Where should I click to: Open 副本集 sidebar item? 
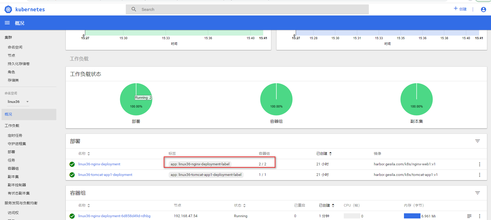click(13, 177)
